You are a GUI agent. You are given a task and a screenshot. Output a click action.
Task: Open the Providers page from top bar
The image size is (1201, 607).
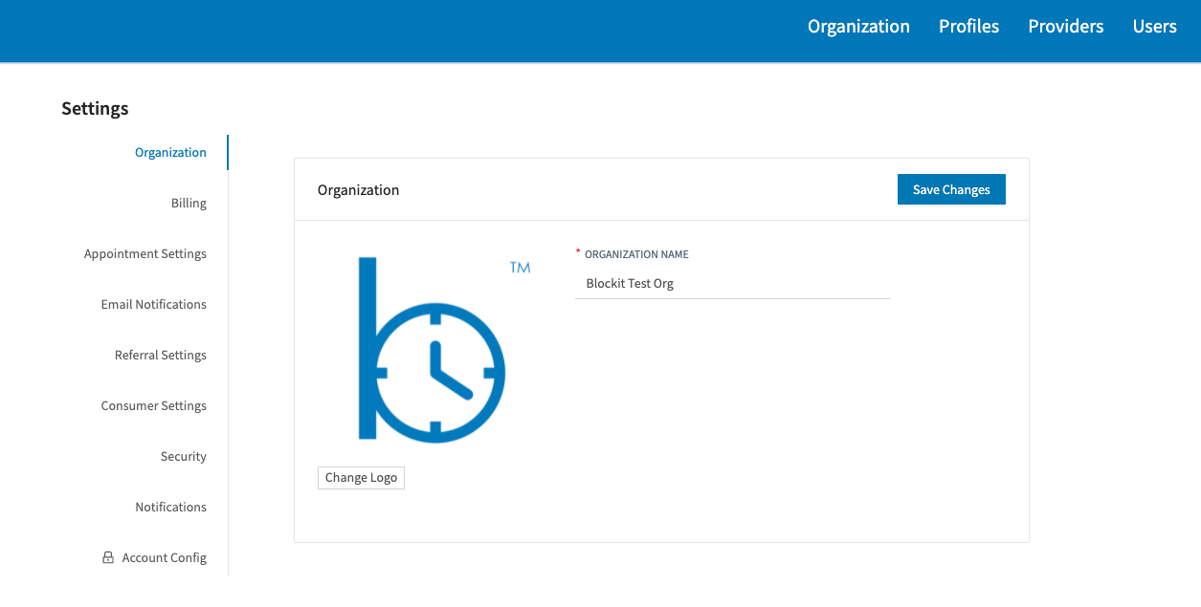(1065, 27)
